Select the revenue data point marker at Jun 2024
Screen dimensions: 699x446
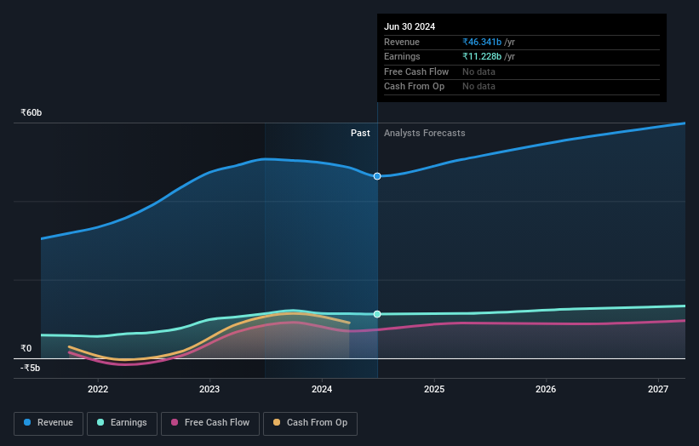pos(377,176)
